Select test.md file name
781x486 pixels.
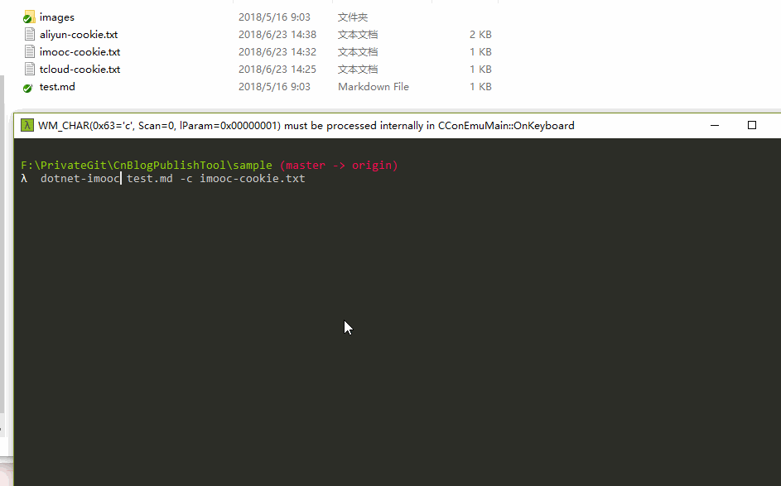pos(57,87)
